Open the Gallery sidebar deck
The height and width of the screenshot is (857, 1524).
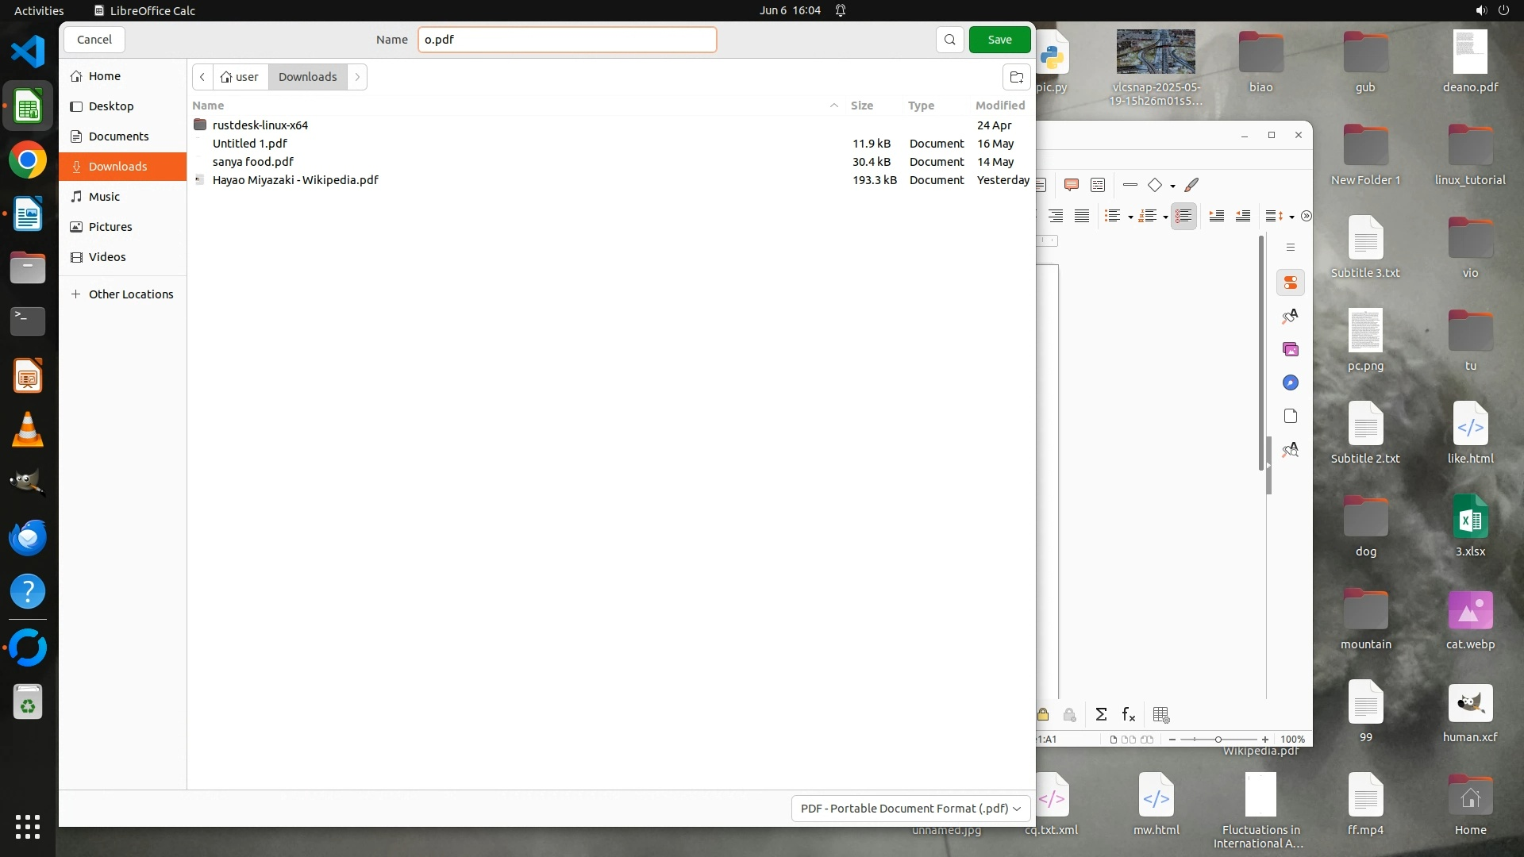pyautogui.click(x=1291, y=350)
